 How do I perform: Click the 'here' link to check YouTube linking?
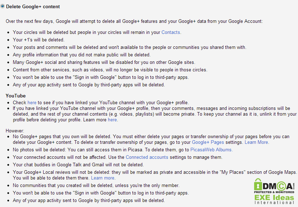click(x=32, y=102)
